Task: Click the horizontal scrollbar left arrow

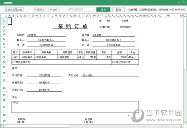Action: [x=3, y=126]
